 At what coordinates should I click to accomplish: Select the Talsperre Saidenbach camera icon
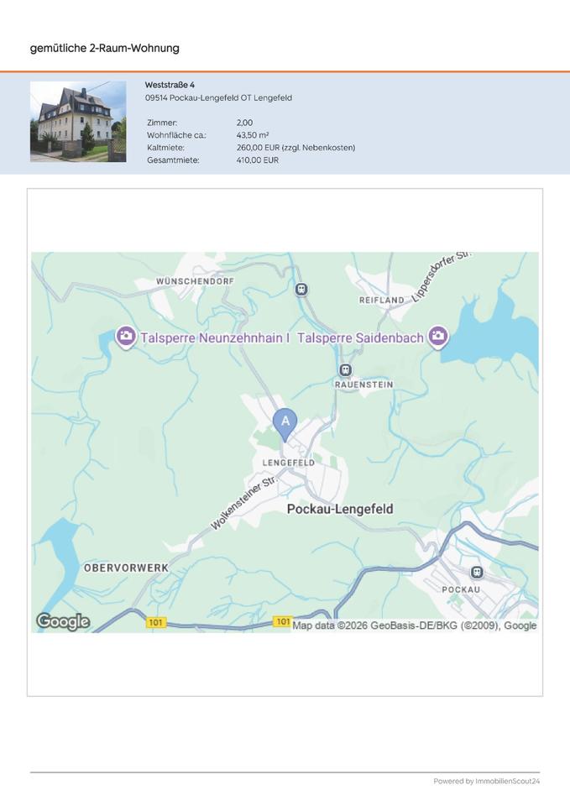pos(437,337)
